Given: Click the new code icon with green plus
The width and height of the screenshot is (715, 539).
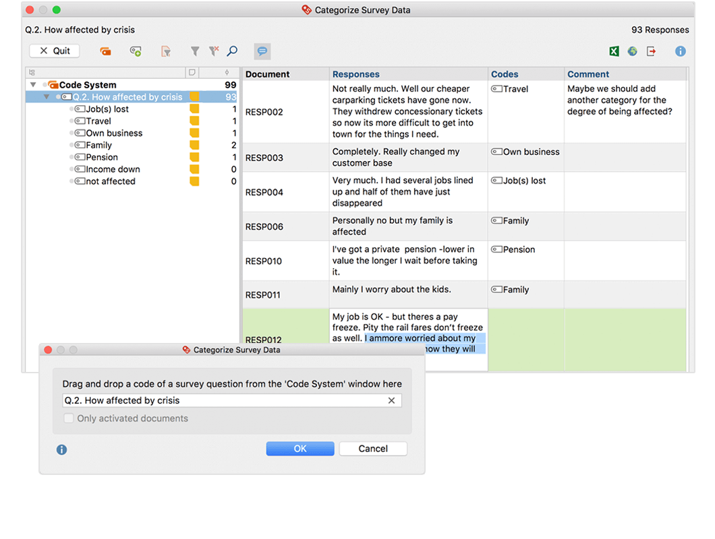Looking at the screenshot, I should click(136, 51).
